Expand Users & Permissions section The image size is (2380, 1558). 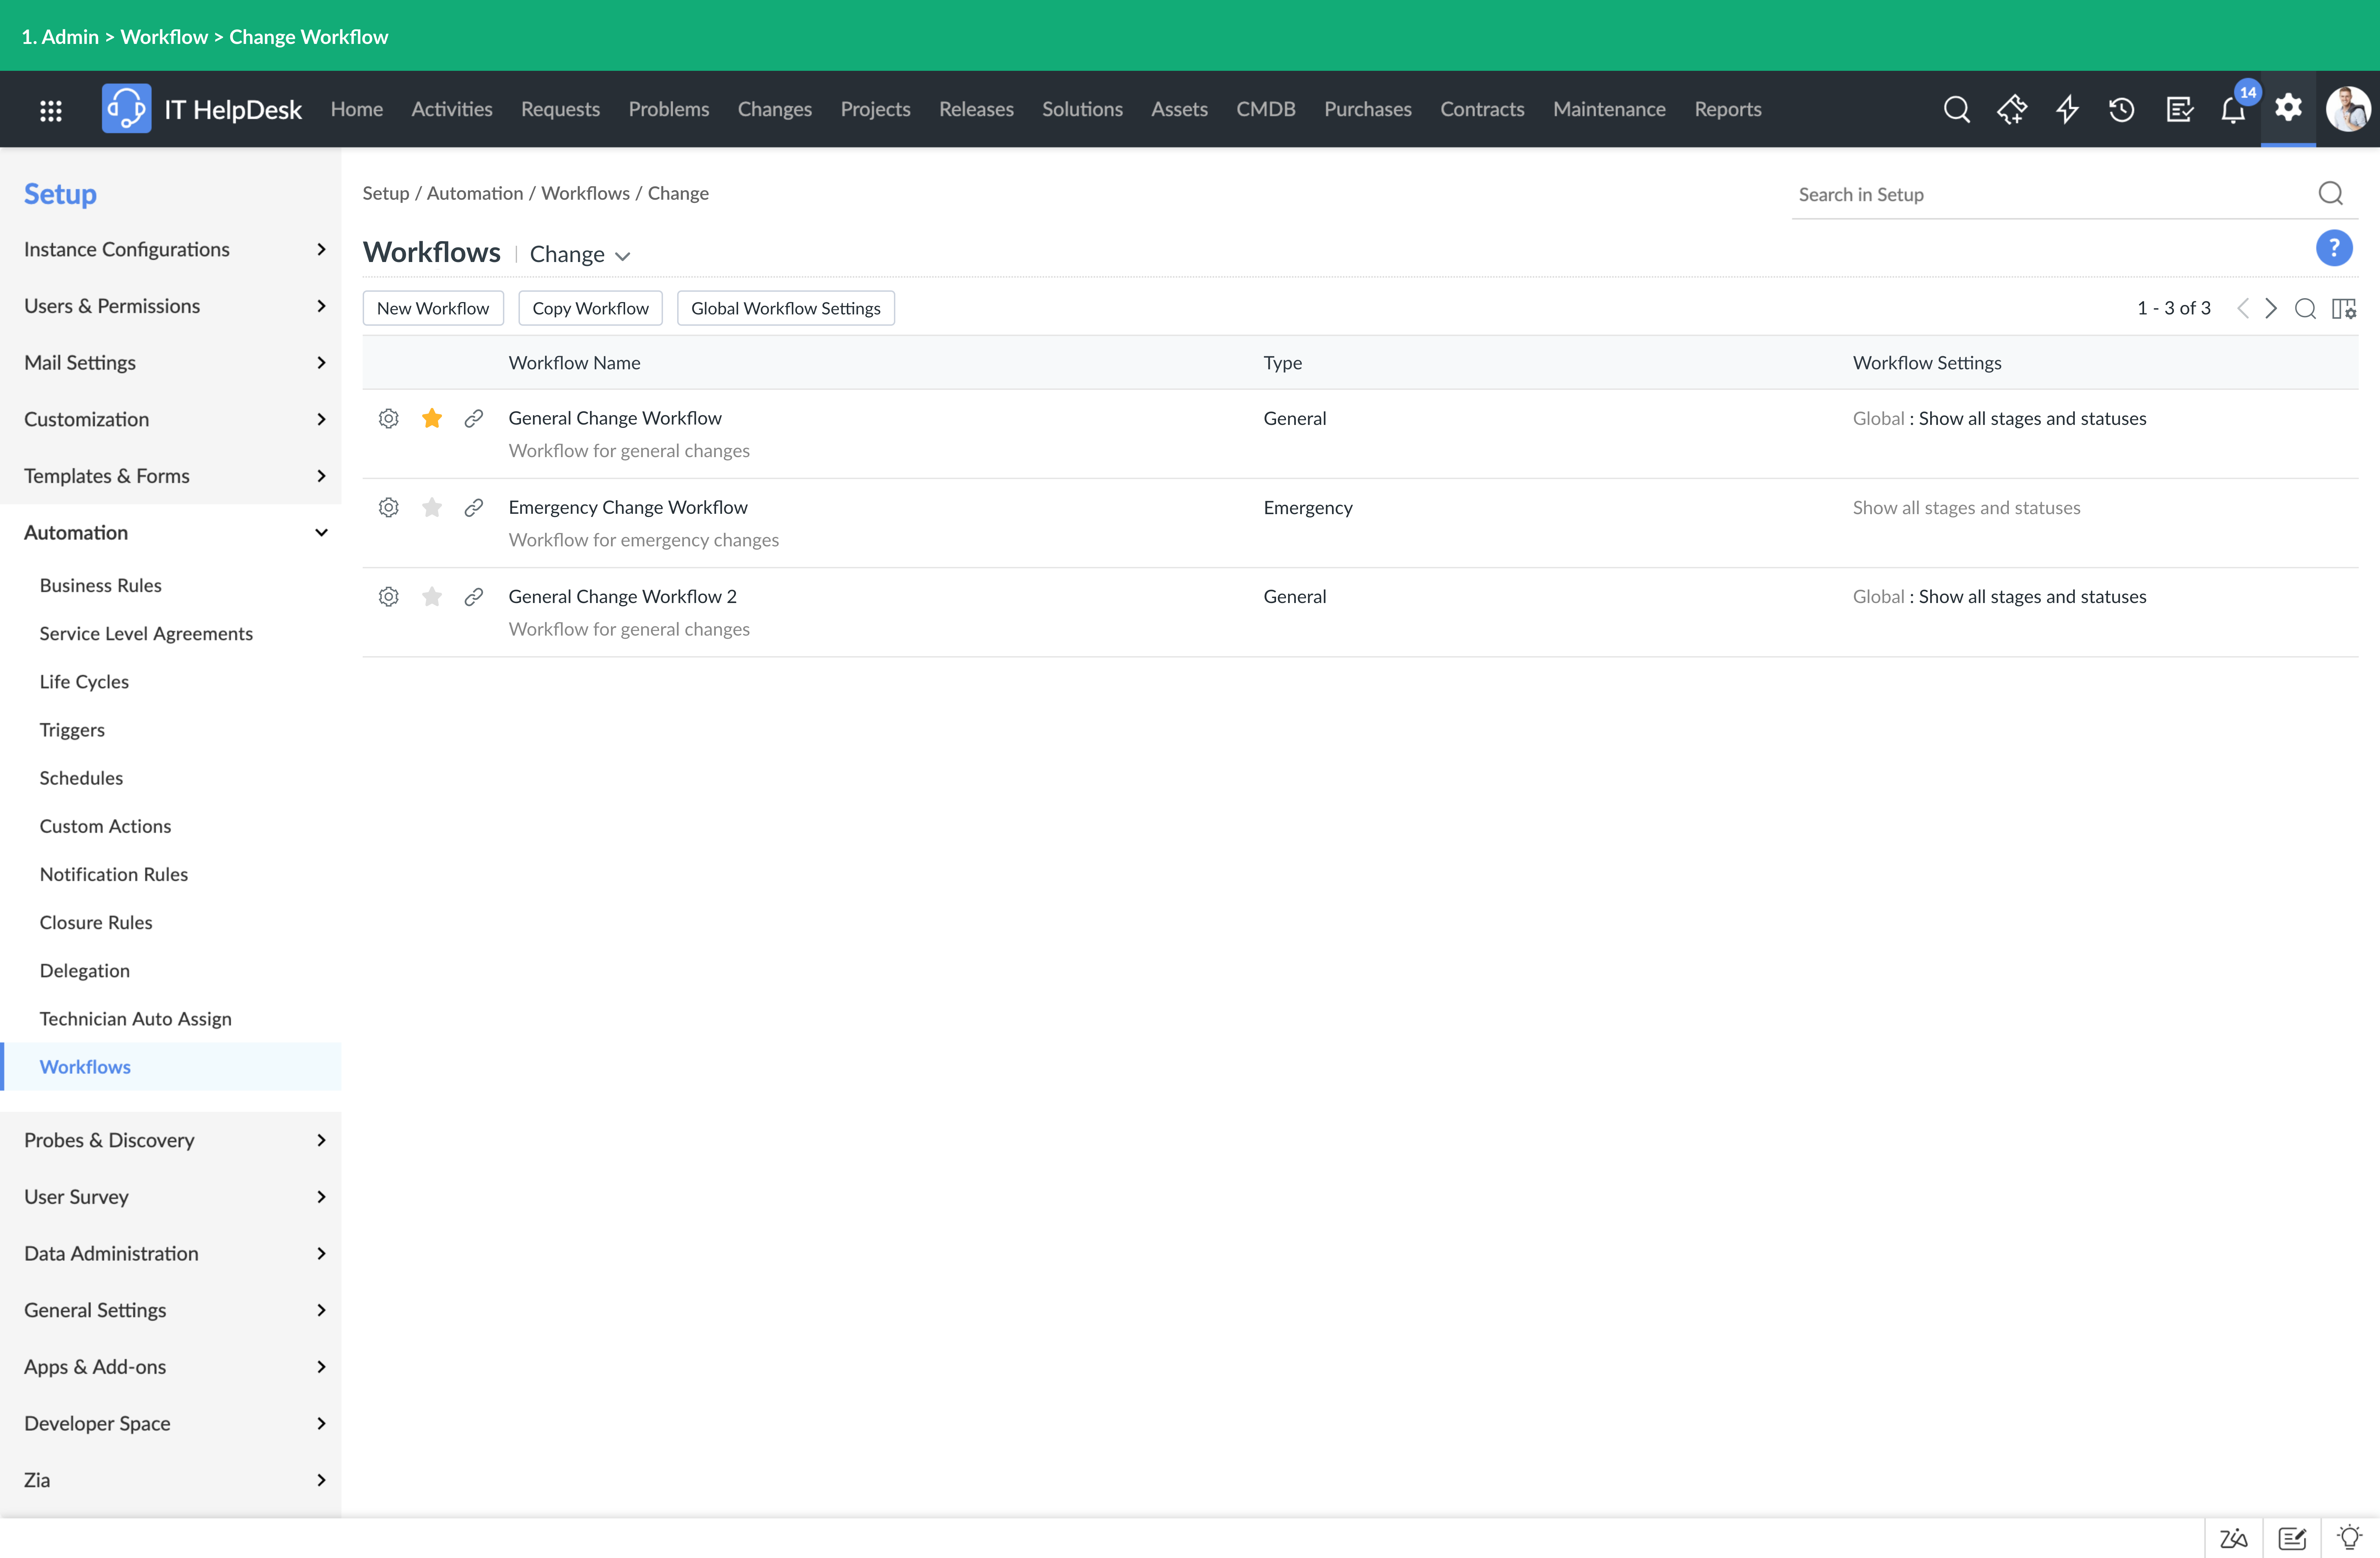click(171, 306)
